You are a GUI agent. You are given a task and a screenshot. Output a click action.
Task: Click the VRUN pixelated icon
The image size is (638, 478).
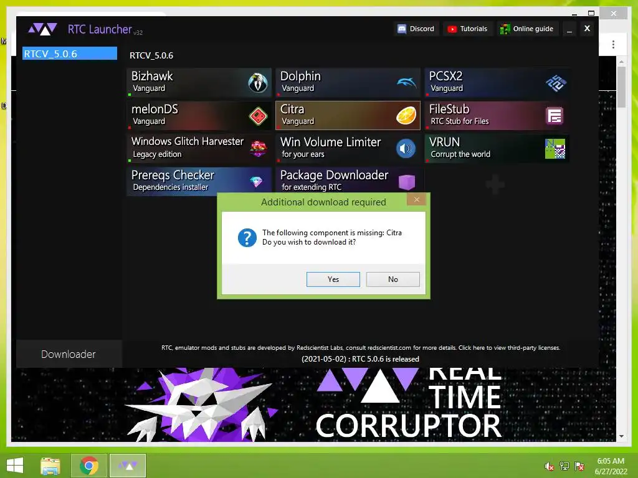click(555, 149)
